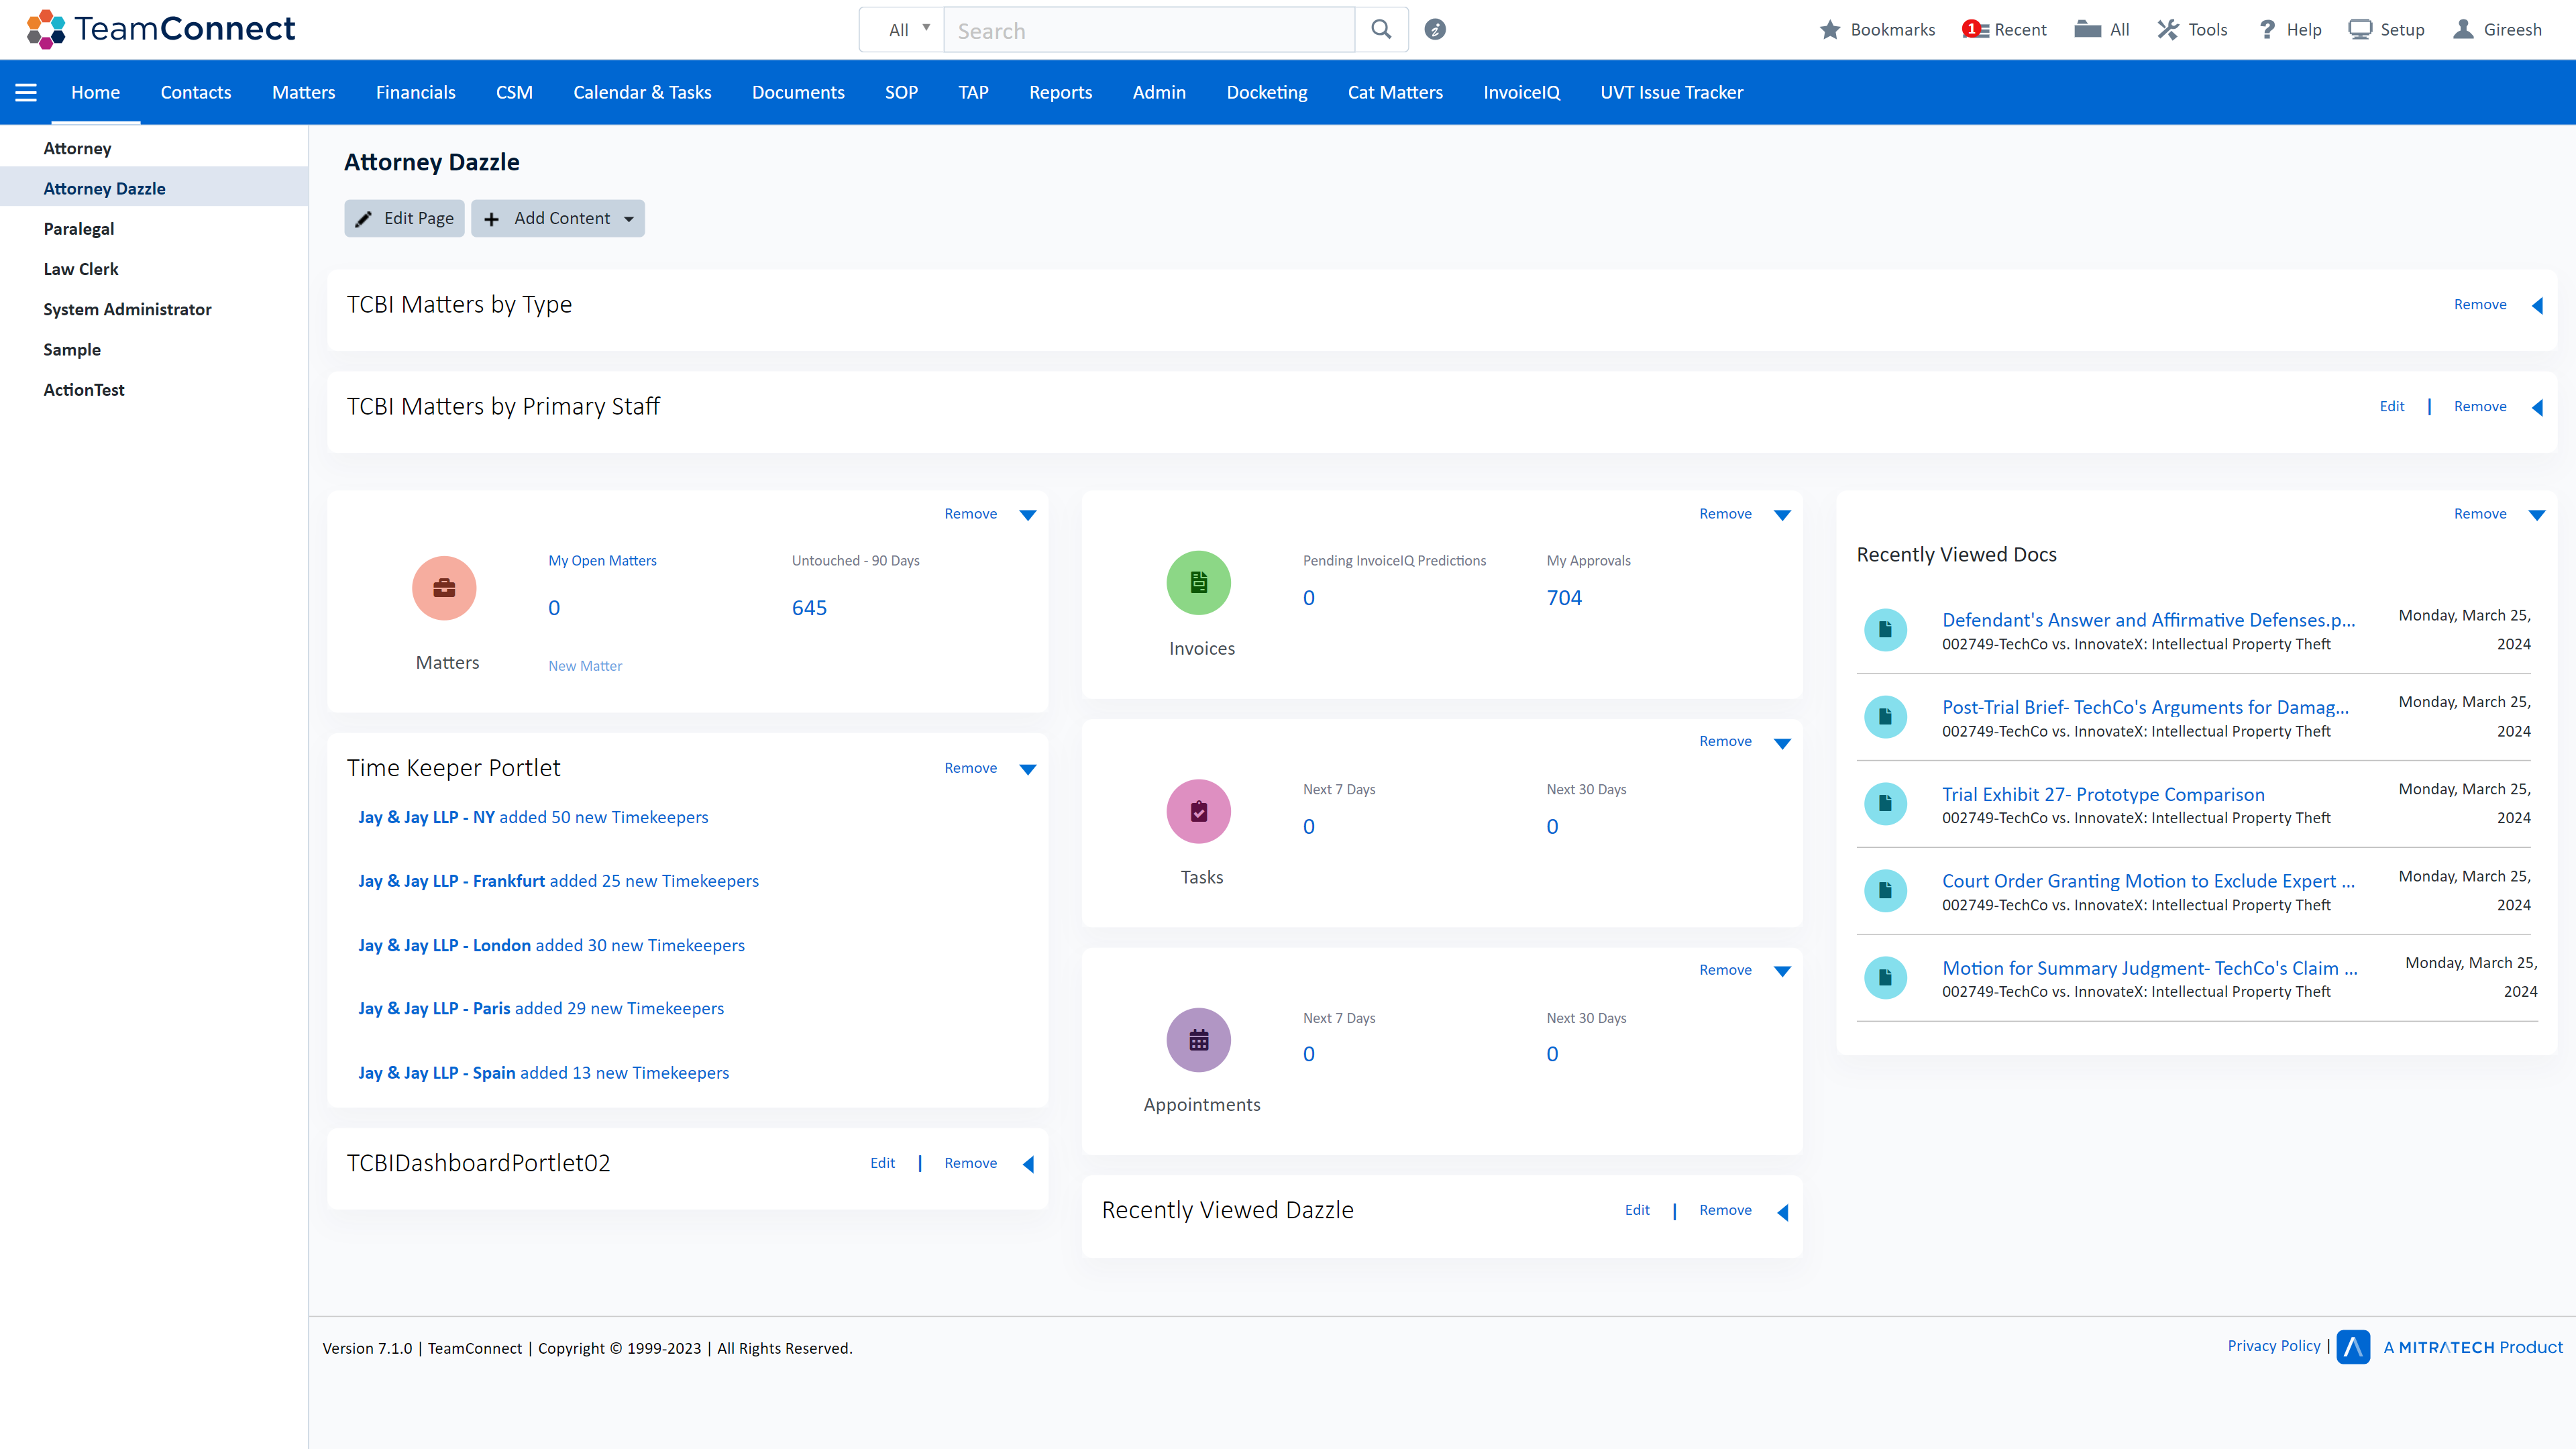Click the Edit Page button
Viewport: 2576px width, 1449px height.
click(x=404, y=218)
